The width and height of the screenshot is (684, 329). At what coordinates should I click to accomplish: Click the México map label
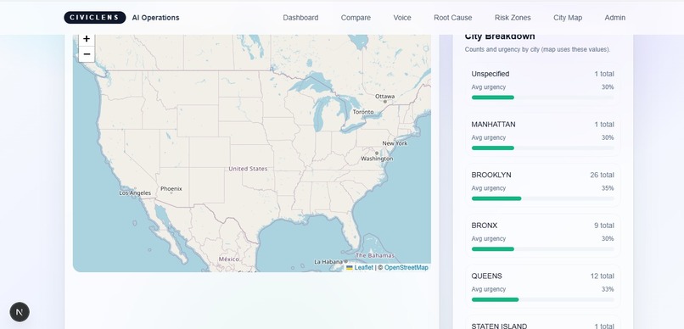228,259
